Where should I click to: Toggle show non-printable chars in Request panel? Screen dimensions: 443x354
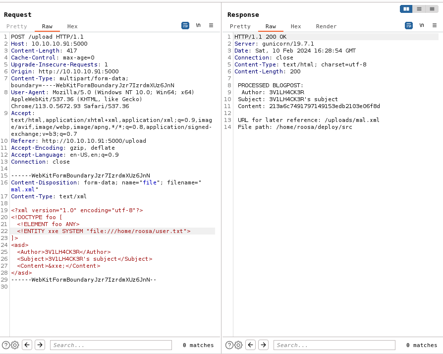198,25
